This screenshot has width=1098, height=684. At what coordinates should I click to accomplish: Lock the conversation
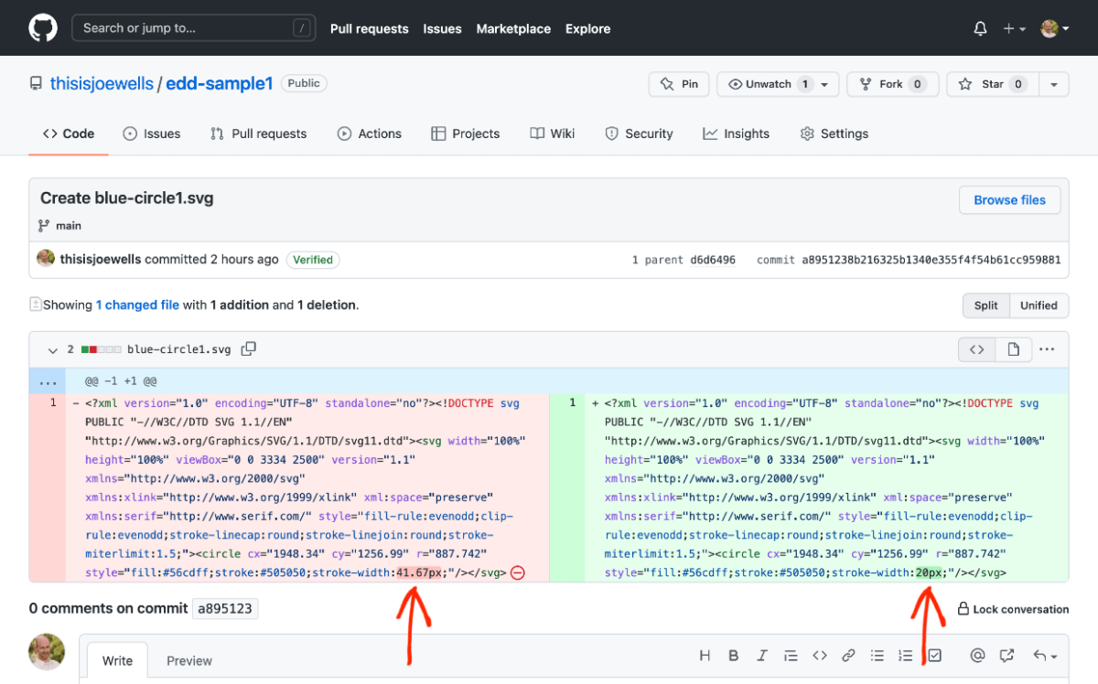1013,609
